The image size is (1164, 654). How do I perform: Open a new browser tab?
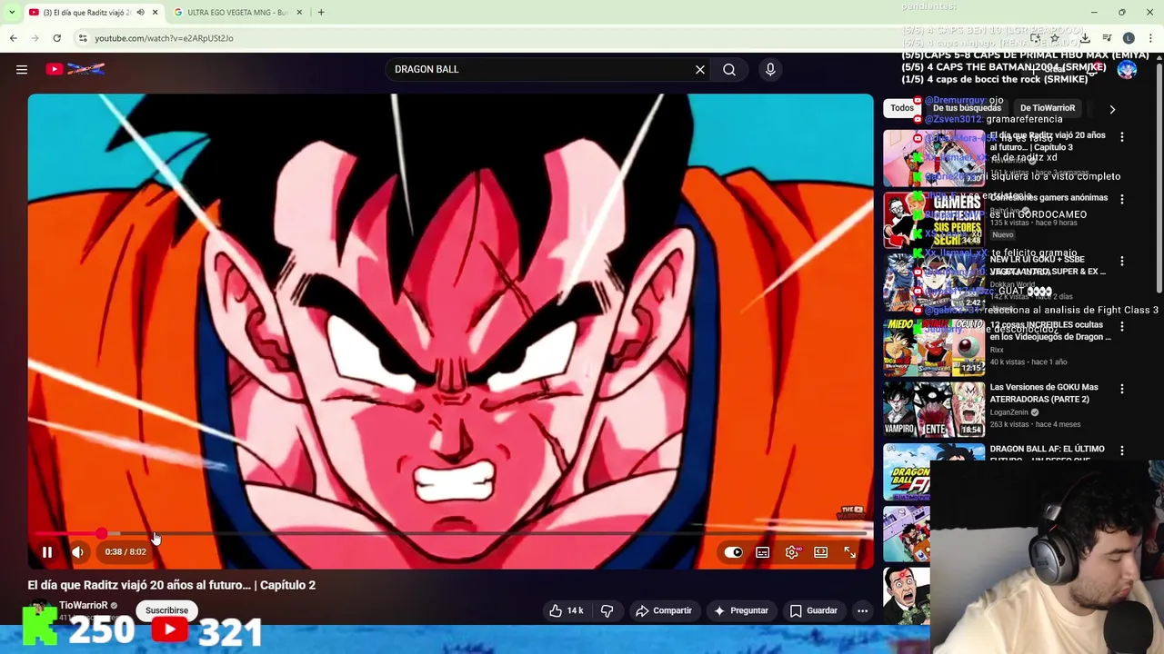point(321,13)
